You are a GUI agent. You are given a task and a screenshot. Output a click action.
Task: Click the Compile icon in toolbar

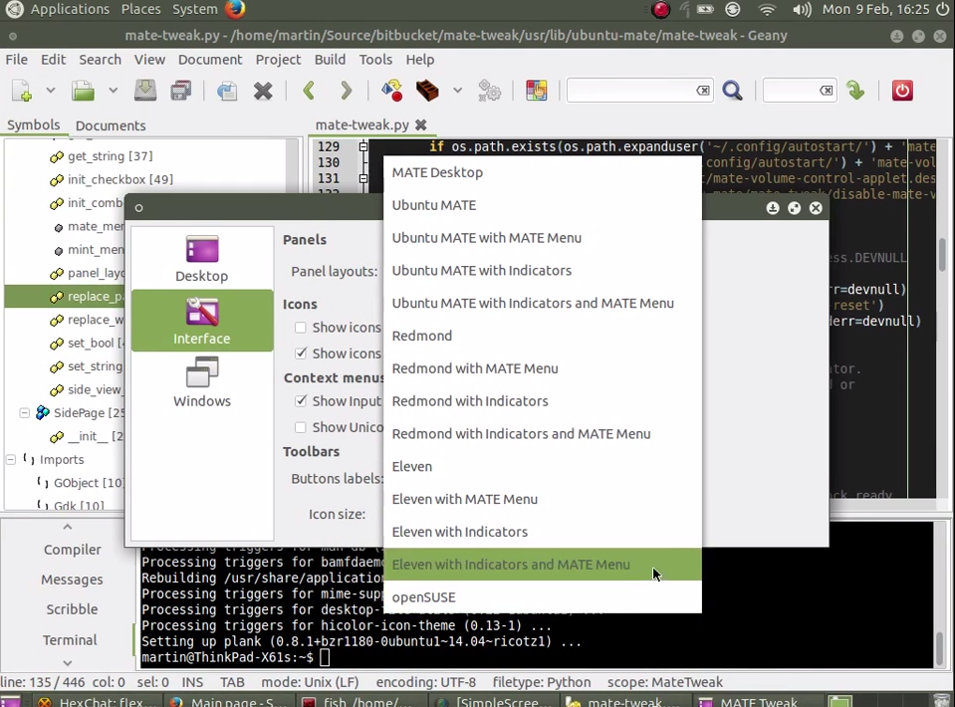[x=391, y=91]
